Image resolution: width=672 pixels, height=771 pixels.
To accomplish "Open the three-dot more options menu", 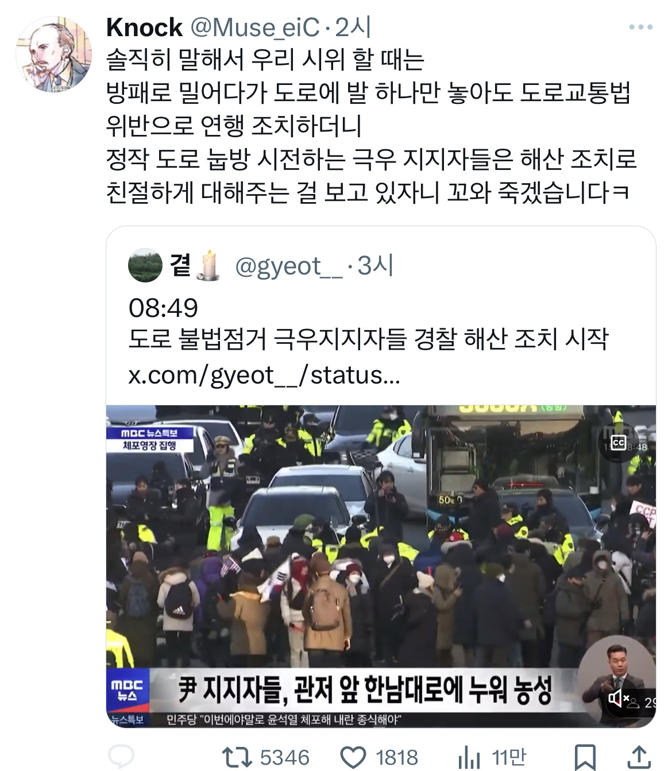I will click(x=641, y=27).
